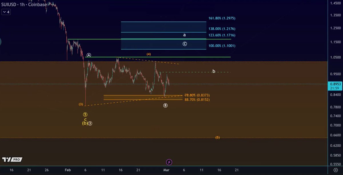Open chart settings gear icon

336,170
